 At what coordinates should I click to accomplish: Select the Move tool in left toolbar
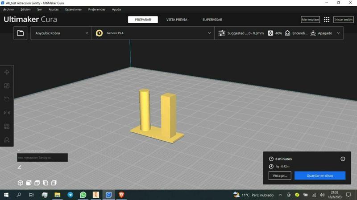point(7,72)
